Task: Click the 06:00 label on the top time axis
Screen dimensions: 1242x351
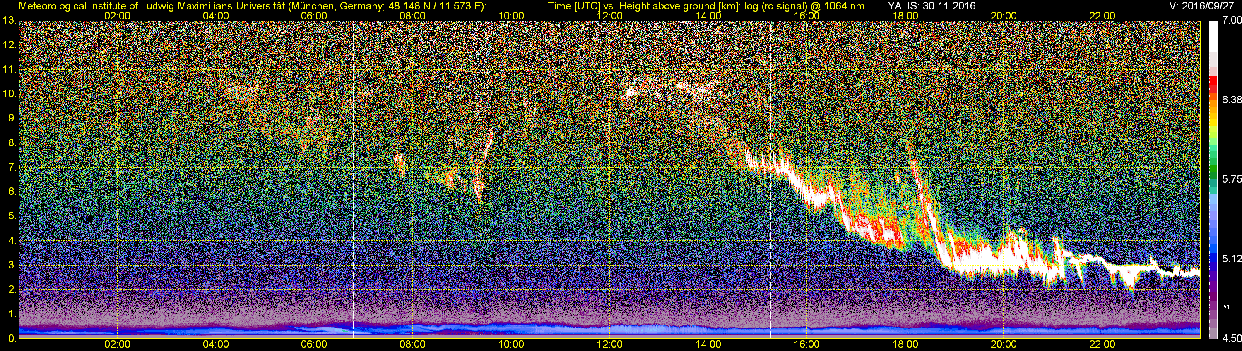Action: (x=314, y=16)
